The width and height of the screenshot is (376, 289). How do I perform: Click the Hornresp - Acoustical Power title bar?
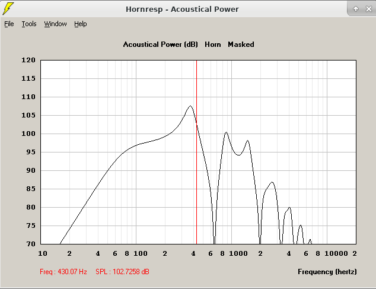(182, 9)
